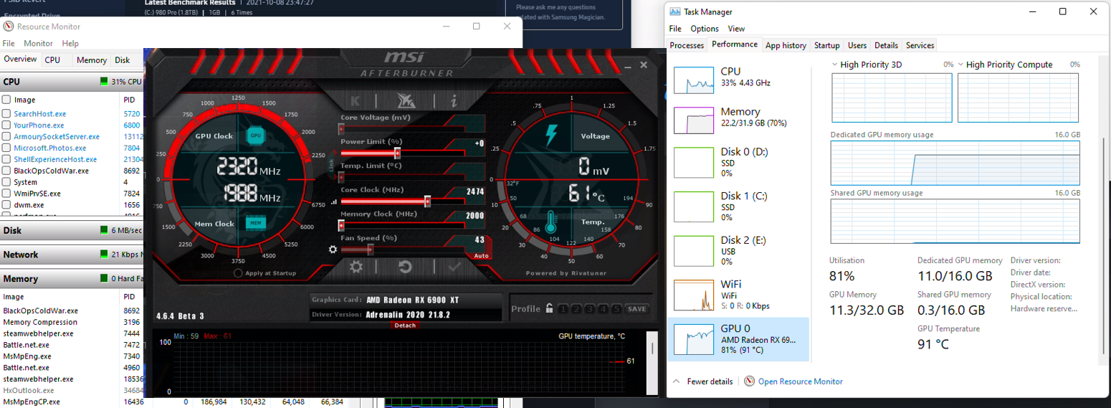Switch to the App history tab

pyautogui.click(x=786, y=45)
